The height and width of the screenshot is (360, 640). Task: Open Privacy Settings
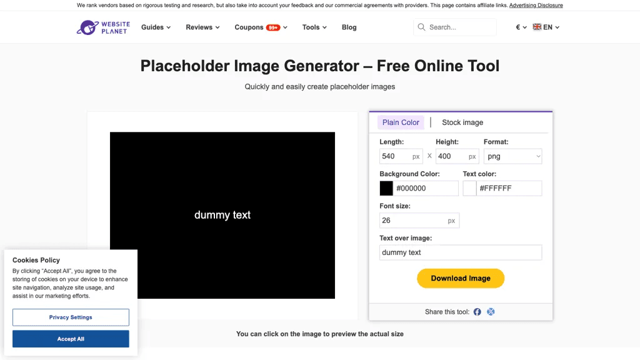click(x=71, y=317)
